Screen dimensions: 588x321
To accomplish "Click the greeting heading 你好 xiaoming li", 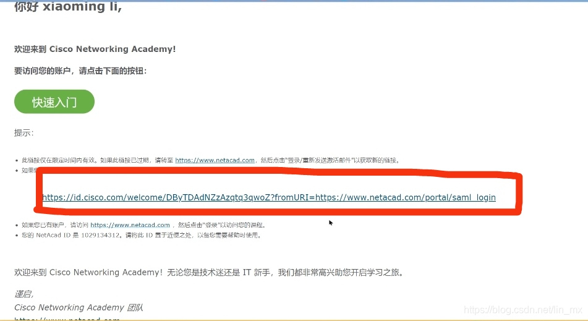I will pos(68,6).
